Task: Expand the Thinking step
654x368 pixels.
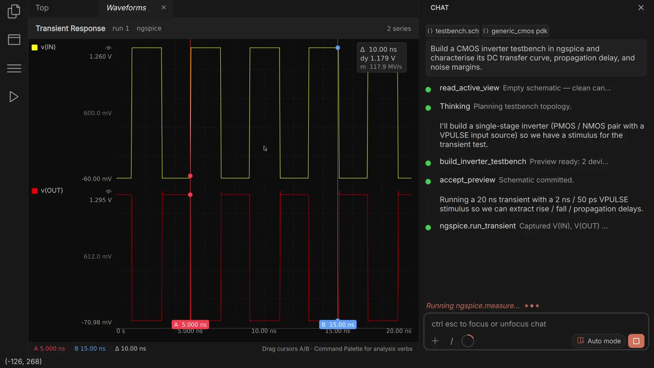Action: 506,106
